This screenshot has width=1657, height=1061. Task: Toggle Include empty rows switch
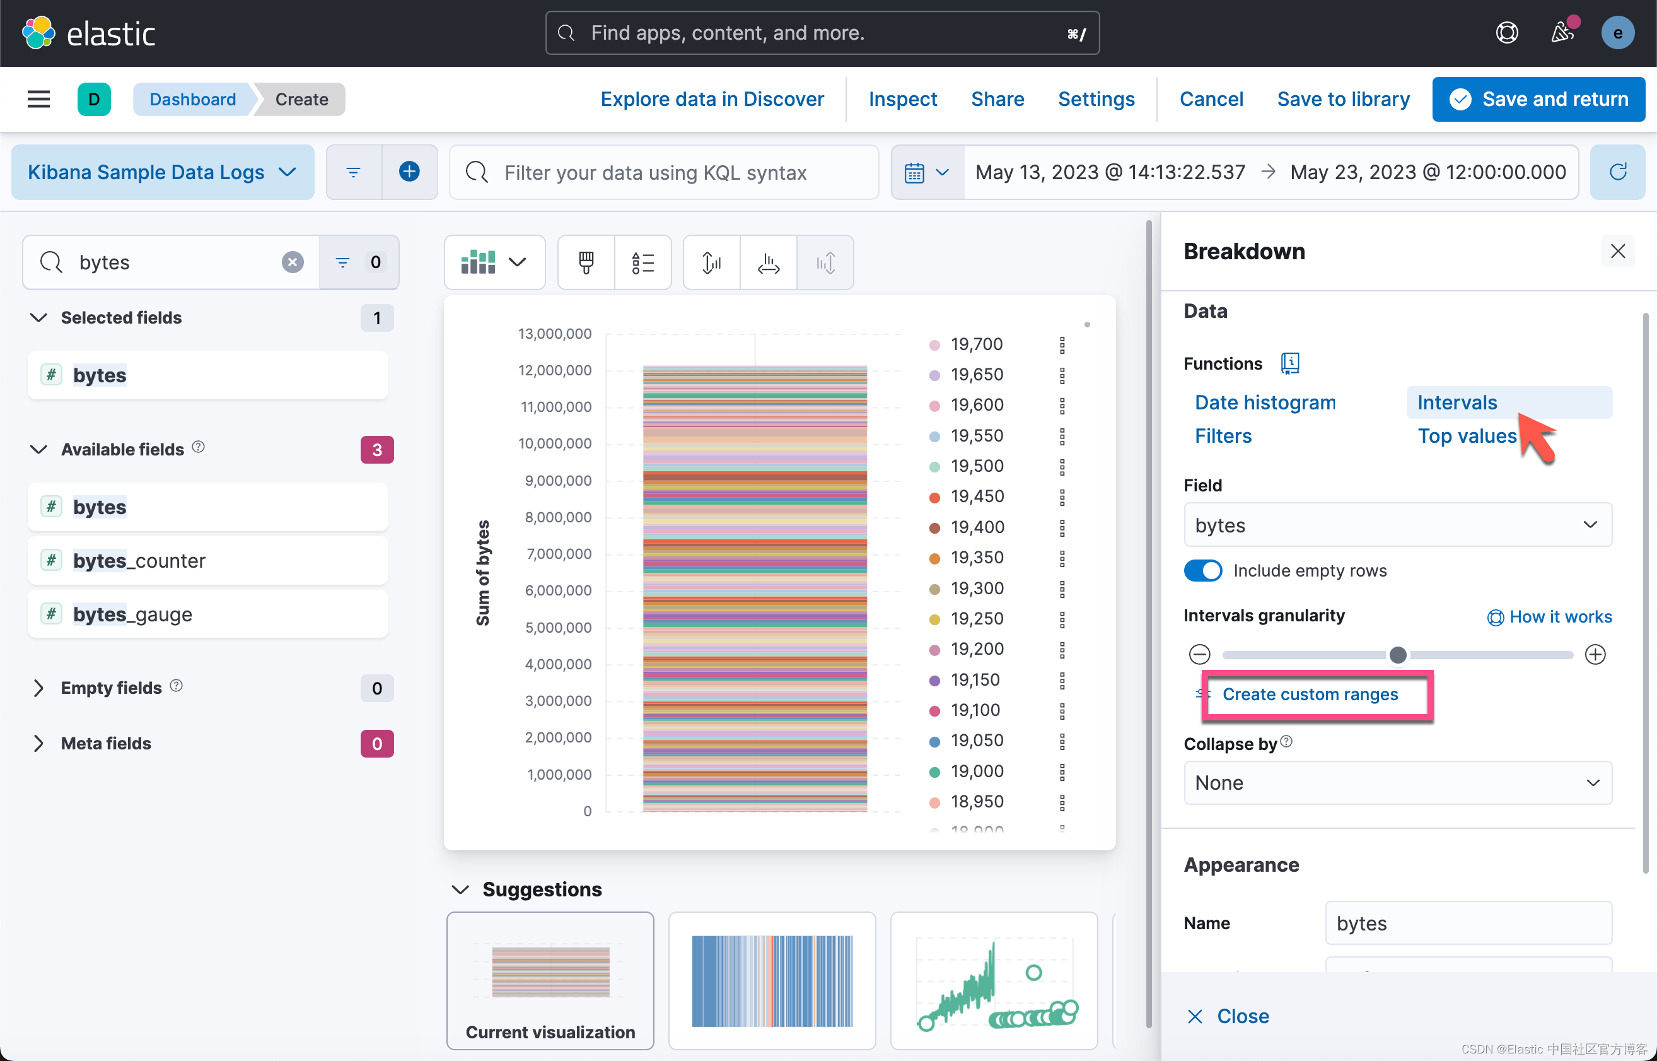[x=1203, y=570]
